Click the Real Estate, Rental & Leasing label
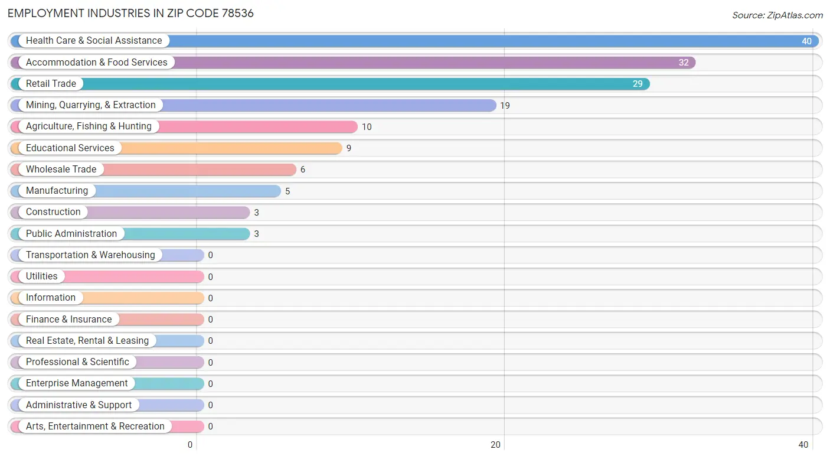The width and height of the screenshot is (830, 459). [x=87, y=341]
